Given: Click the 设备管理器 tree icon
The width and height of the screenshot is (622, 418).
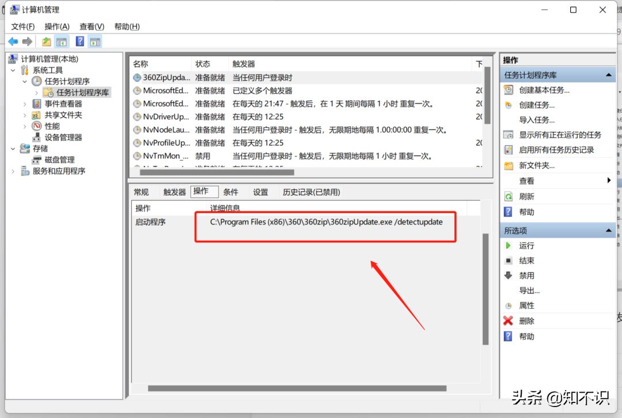Looking at the screenshot, I should [36, 137].
